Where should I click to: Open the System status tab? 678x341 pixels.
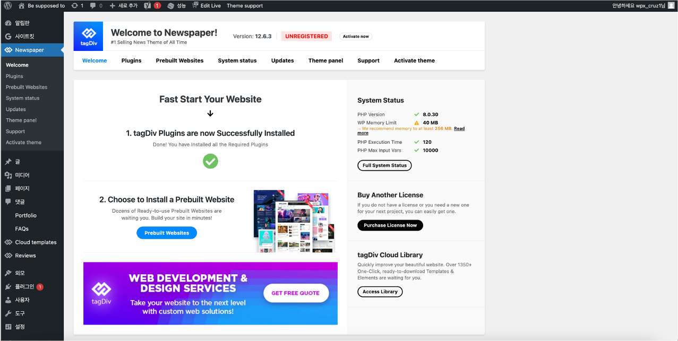pos(237,60)
